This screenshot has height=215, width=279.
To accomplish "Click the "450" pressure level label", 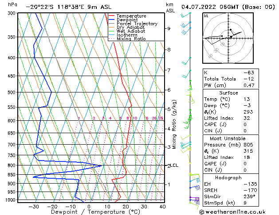I will coord(12,76).
